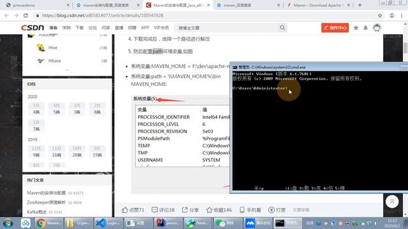
Task: Click the tip author (打赏) button
Action: coord(277,210)
